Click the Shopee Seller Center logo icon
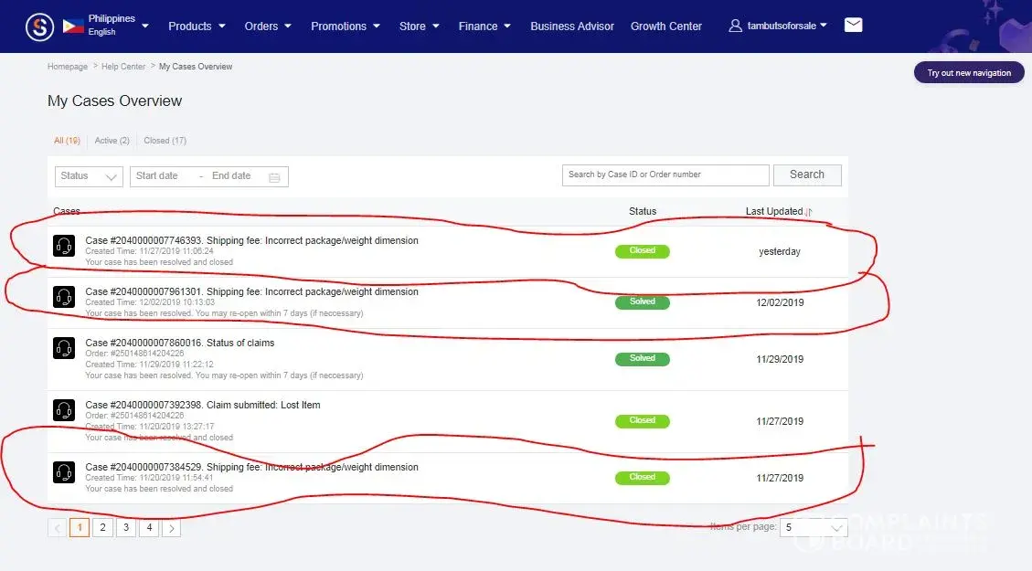Viewport: 1032px width, 571px height. [40, 26]
